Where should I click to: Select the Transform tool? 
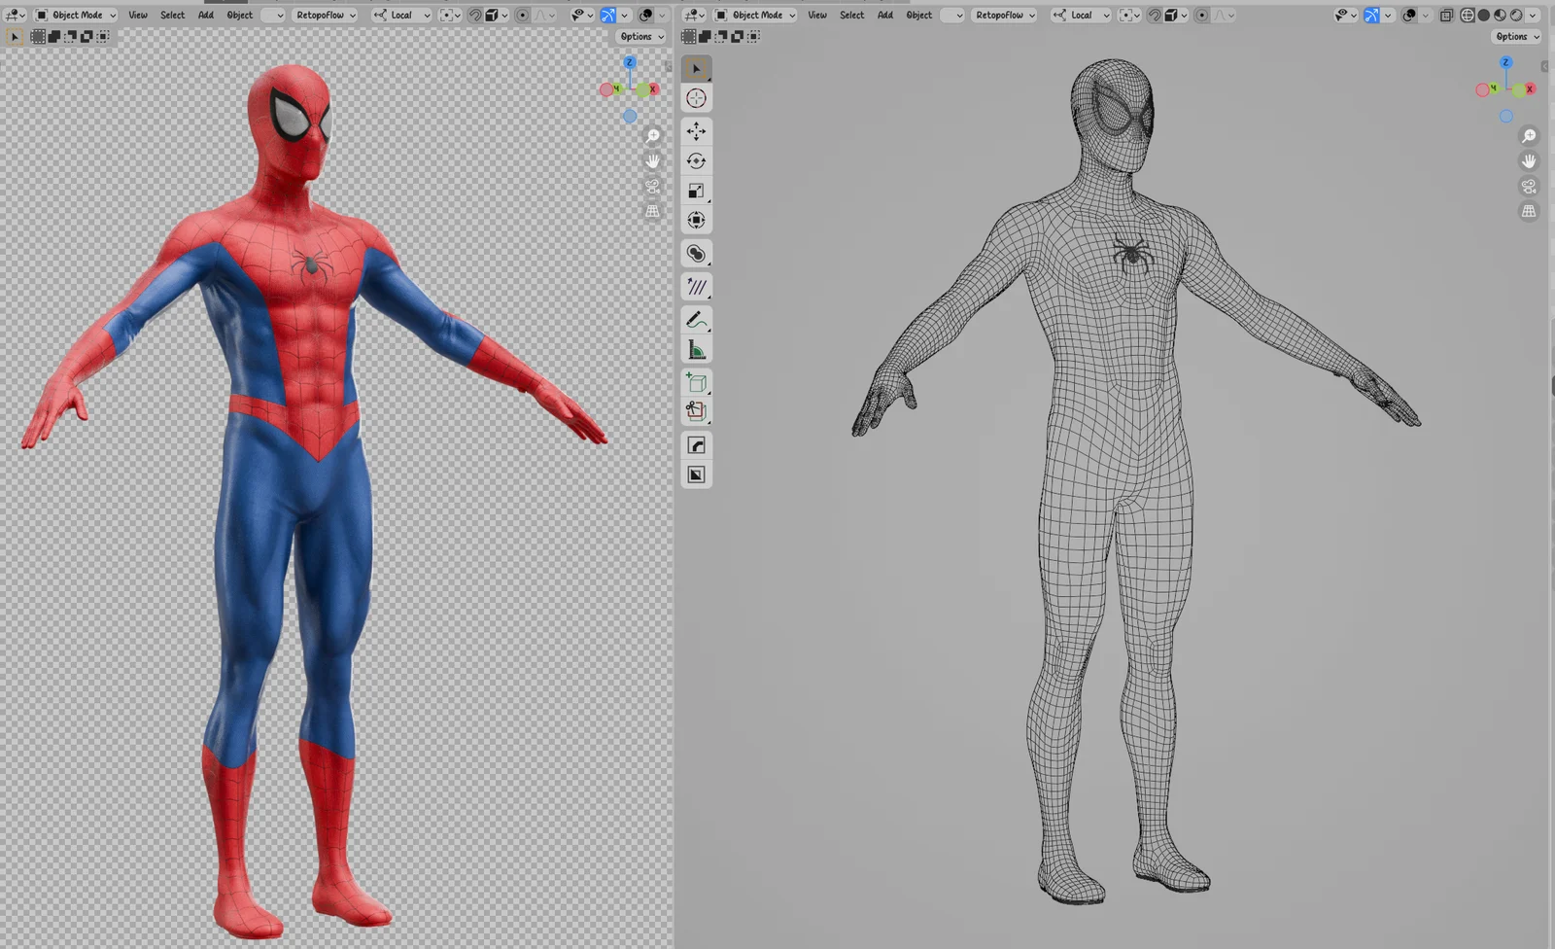pos(696,222)
